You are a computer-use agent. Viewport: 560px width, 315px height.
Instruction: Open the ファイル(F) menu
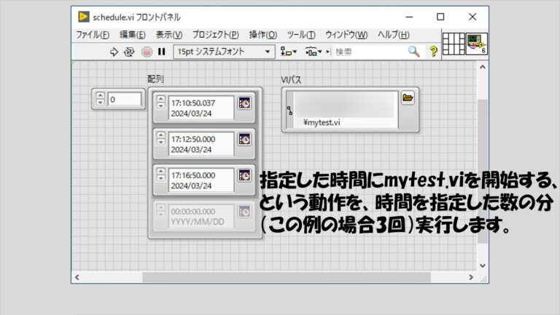click(93, 34)
